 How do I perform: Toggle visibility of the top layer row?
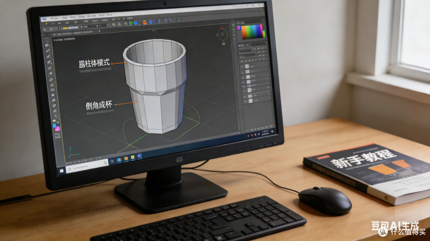click(x=242, y=67)
